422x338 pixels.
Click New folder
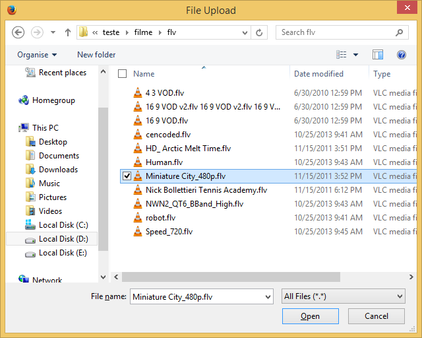(96, 55)
